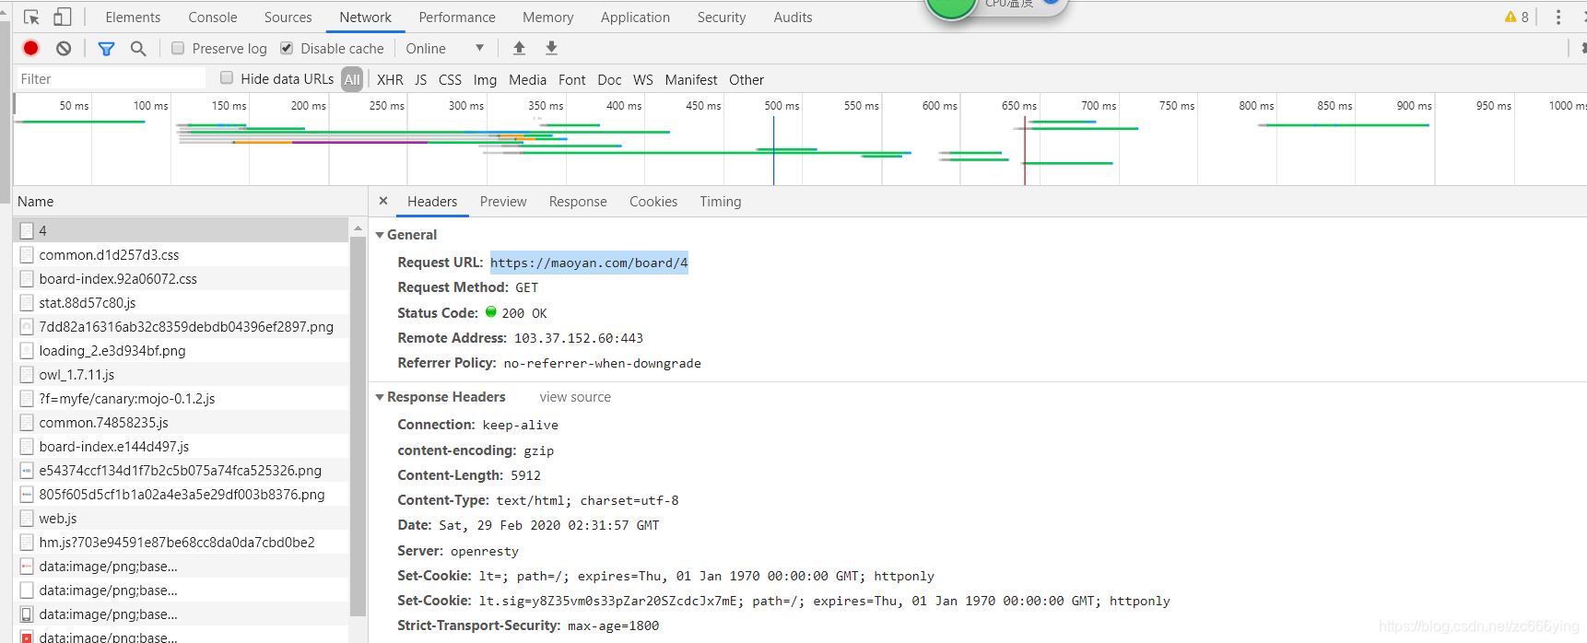Click the red load event marker line
Viewport: 1587px width, 643px height.
pyautogui.click(x=1025, y=150)
